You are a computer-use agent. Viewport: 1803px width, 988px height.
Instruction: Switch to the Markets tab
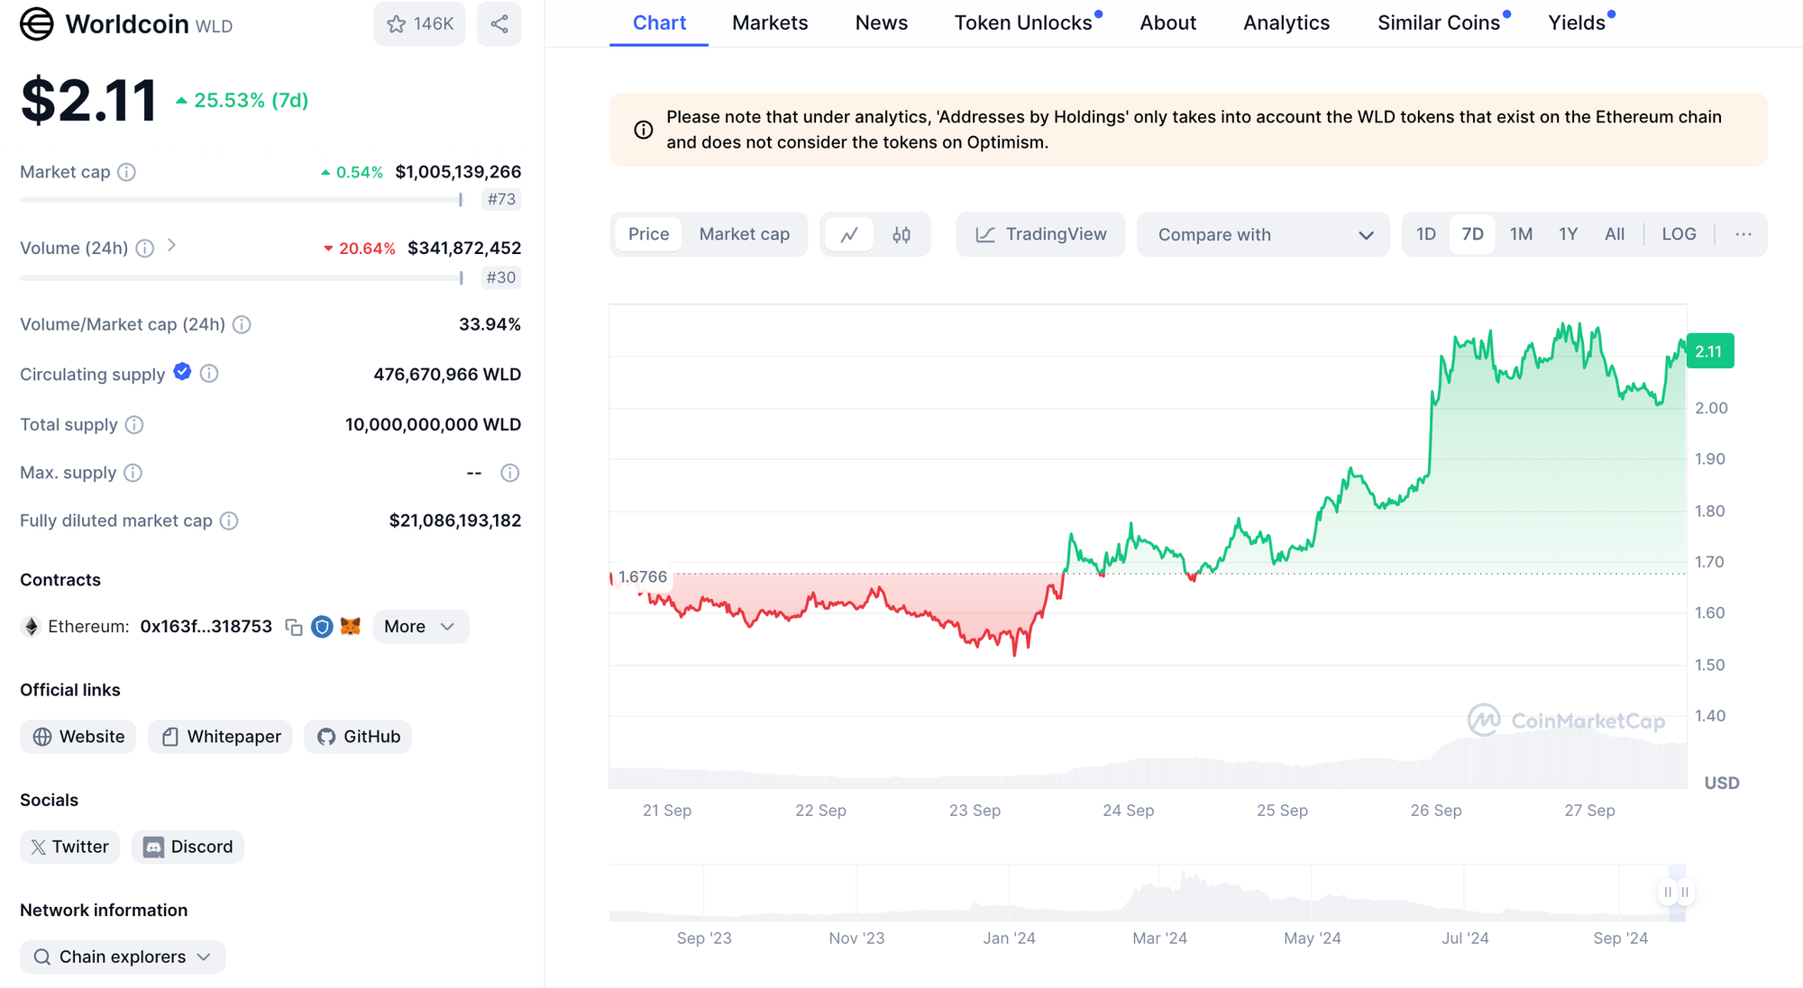click(x=770, y=23)
